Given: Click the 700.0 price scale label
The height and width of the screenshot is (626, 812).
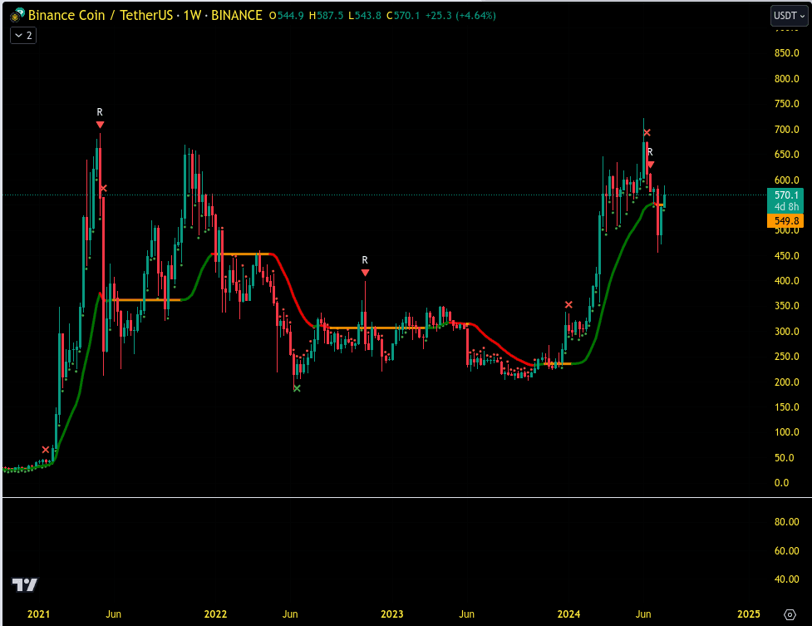Looking at the screenshot, I should coord(786,130).
